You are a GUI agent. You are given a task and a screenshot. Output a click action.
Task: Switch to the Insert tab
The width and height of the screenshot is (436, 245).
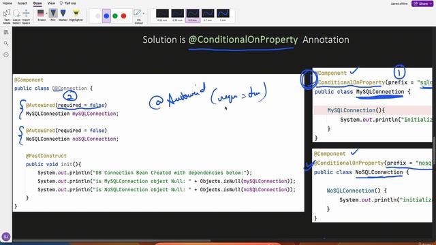tap(22, 3)
